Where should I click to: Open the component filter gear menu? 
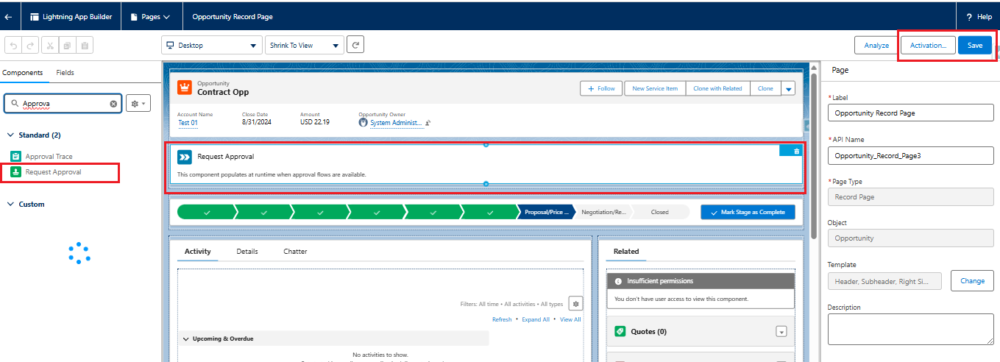pos(138,104)
